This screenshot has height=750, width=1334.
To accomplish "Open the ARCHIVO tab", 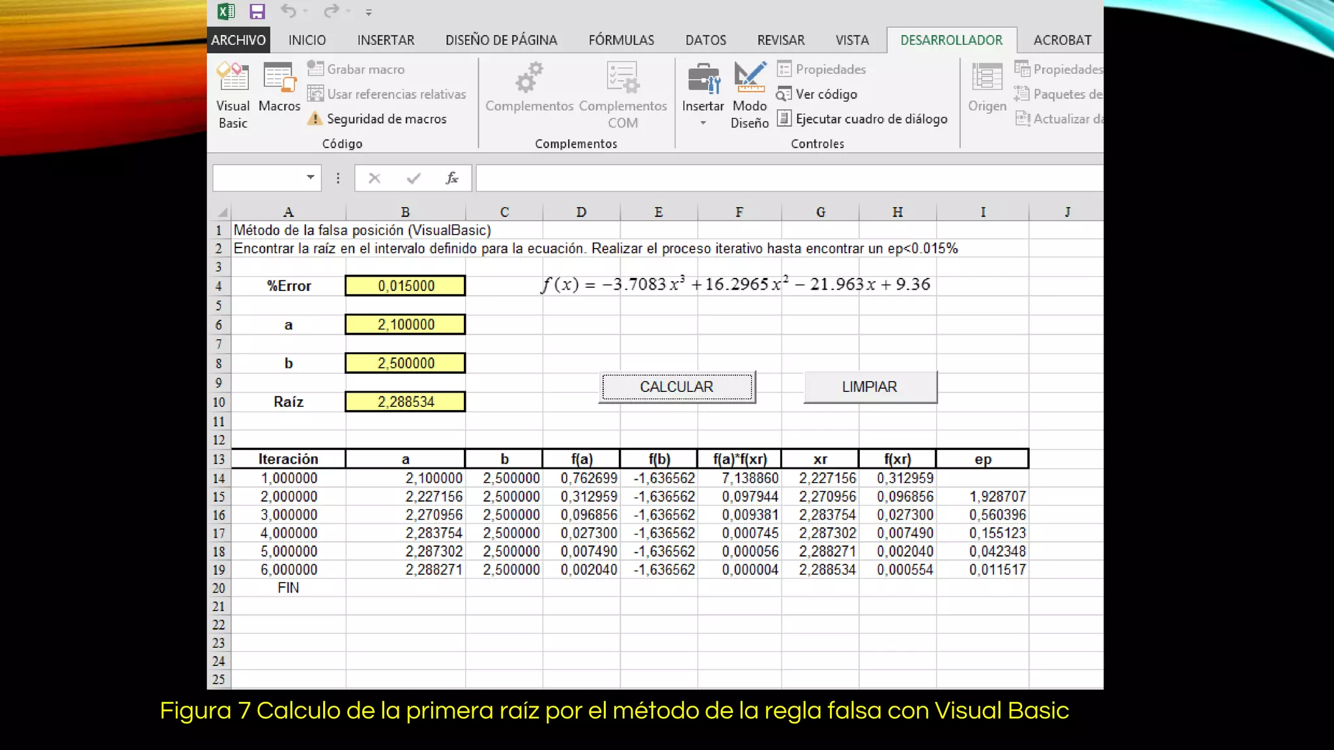I will [238, 40].
